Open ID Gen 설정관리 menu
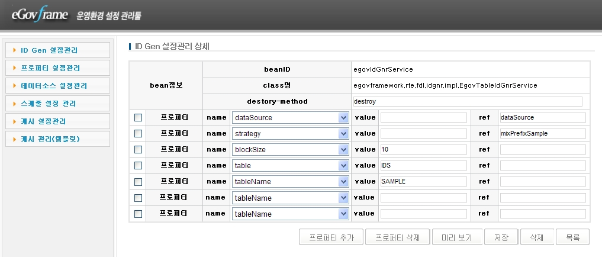This screenshot has width=602, height=257. pyautogui.click(x=57, y=50)
